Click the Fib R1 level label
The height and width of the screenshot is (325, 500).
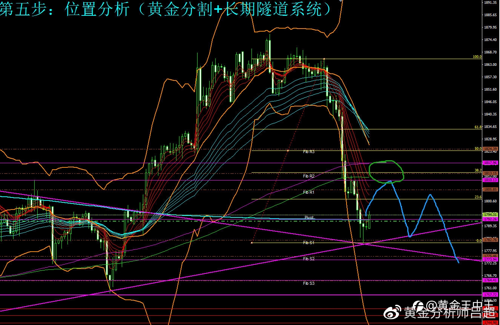click(x=308, y=192)
